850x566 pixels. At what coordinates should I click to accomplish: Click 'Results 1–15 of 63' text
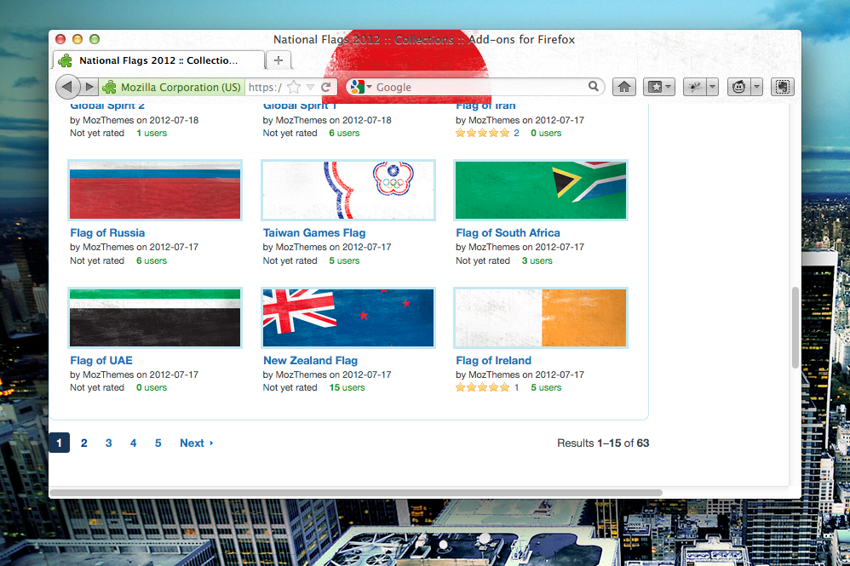pos(603,443)
